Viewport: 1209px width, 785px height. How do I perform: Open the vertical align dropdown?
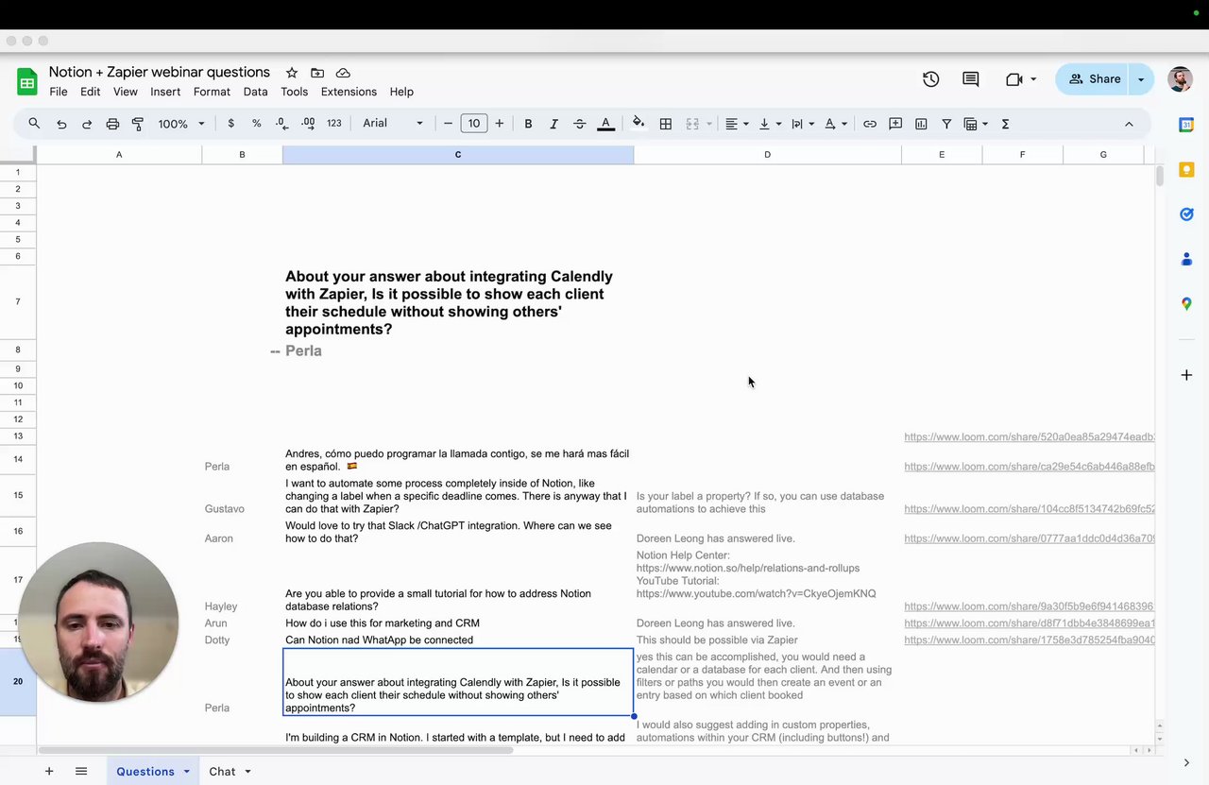pos(770,124)
